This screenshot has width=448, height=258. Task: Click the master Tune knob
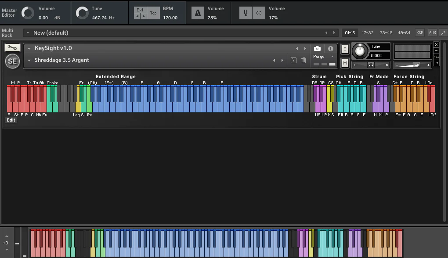[82, 13]
